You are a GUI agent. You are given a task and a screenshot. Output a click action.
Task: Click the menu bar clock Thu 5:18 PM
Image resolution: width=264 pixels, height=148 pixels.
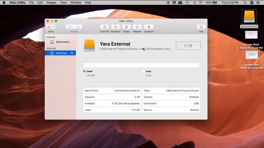pyautogui.click(x=230, y=2)
